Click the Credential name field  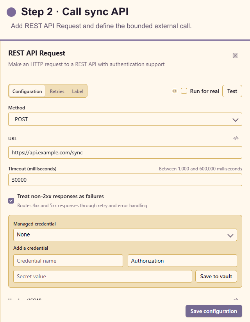coord(68,261)
